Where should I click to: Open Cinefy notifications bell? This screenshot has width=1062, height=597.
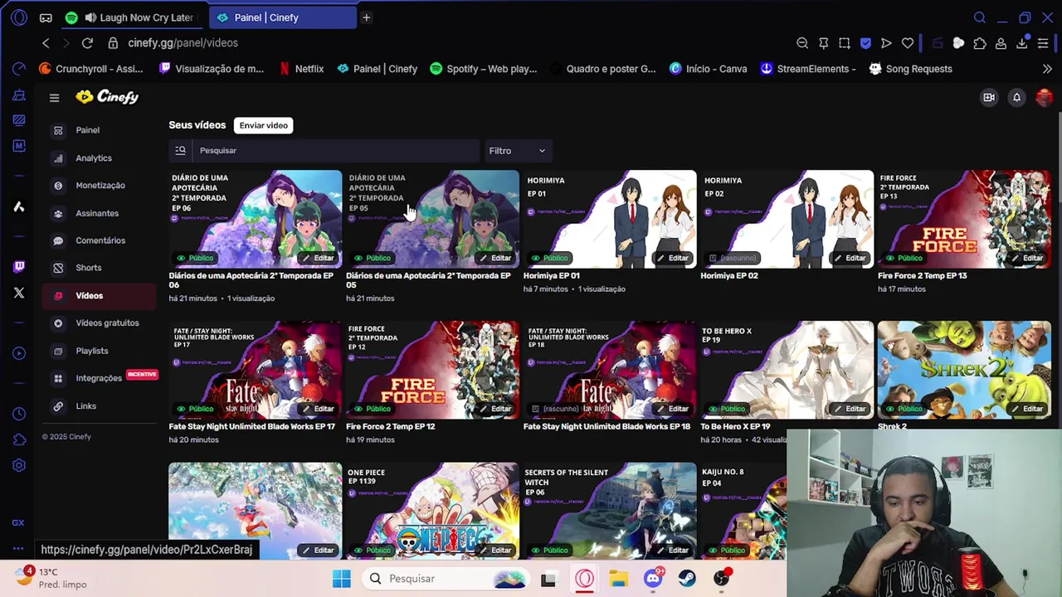[1016, 98]
